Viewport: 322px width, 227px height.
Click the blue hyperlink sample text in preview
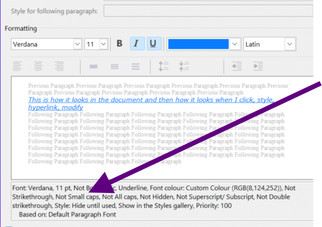(151, 104)
